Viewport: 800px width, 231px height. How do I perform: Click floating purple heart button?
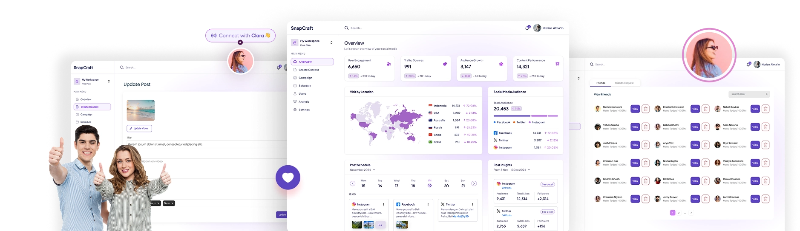288,177
